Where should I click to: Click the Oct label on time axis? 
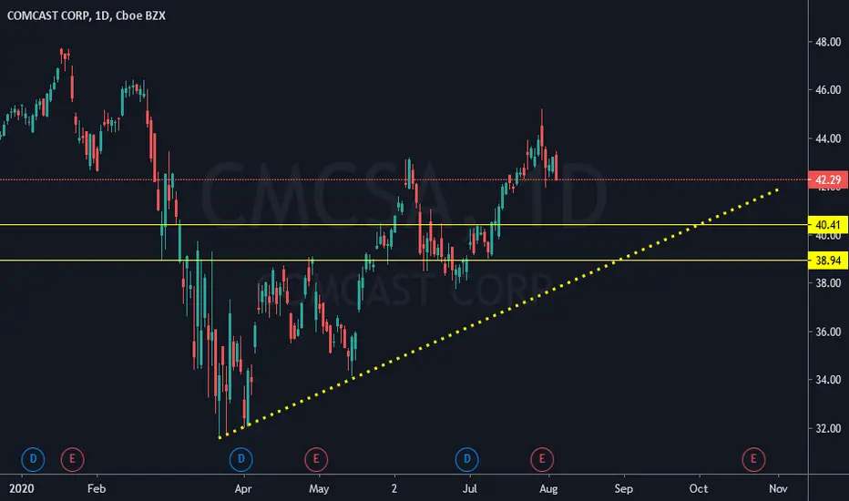pyautogui.click(x=699, y=488)
